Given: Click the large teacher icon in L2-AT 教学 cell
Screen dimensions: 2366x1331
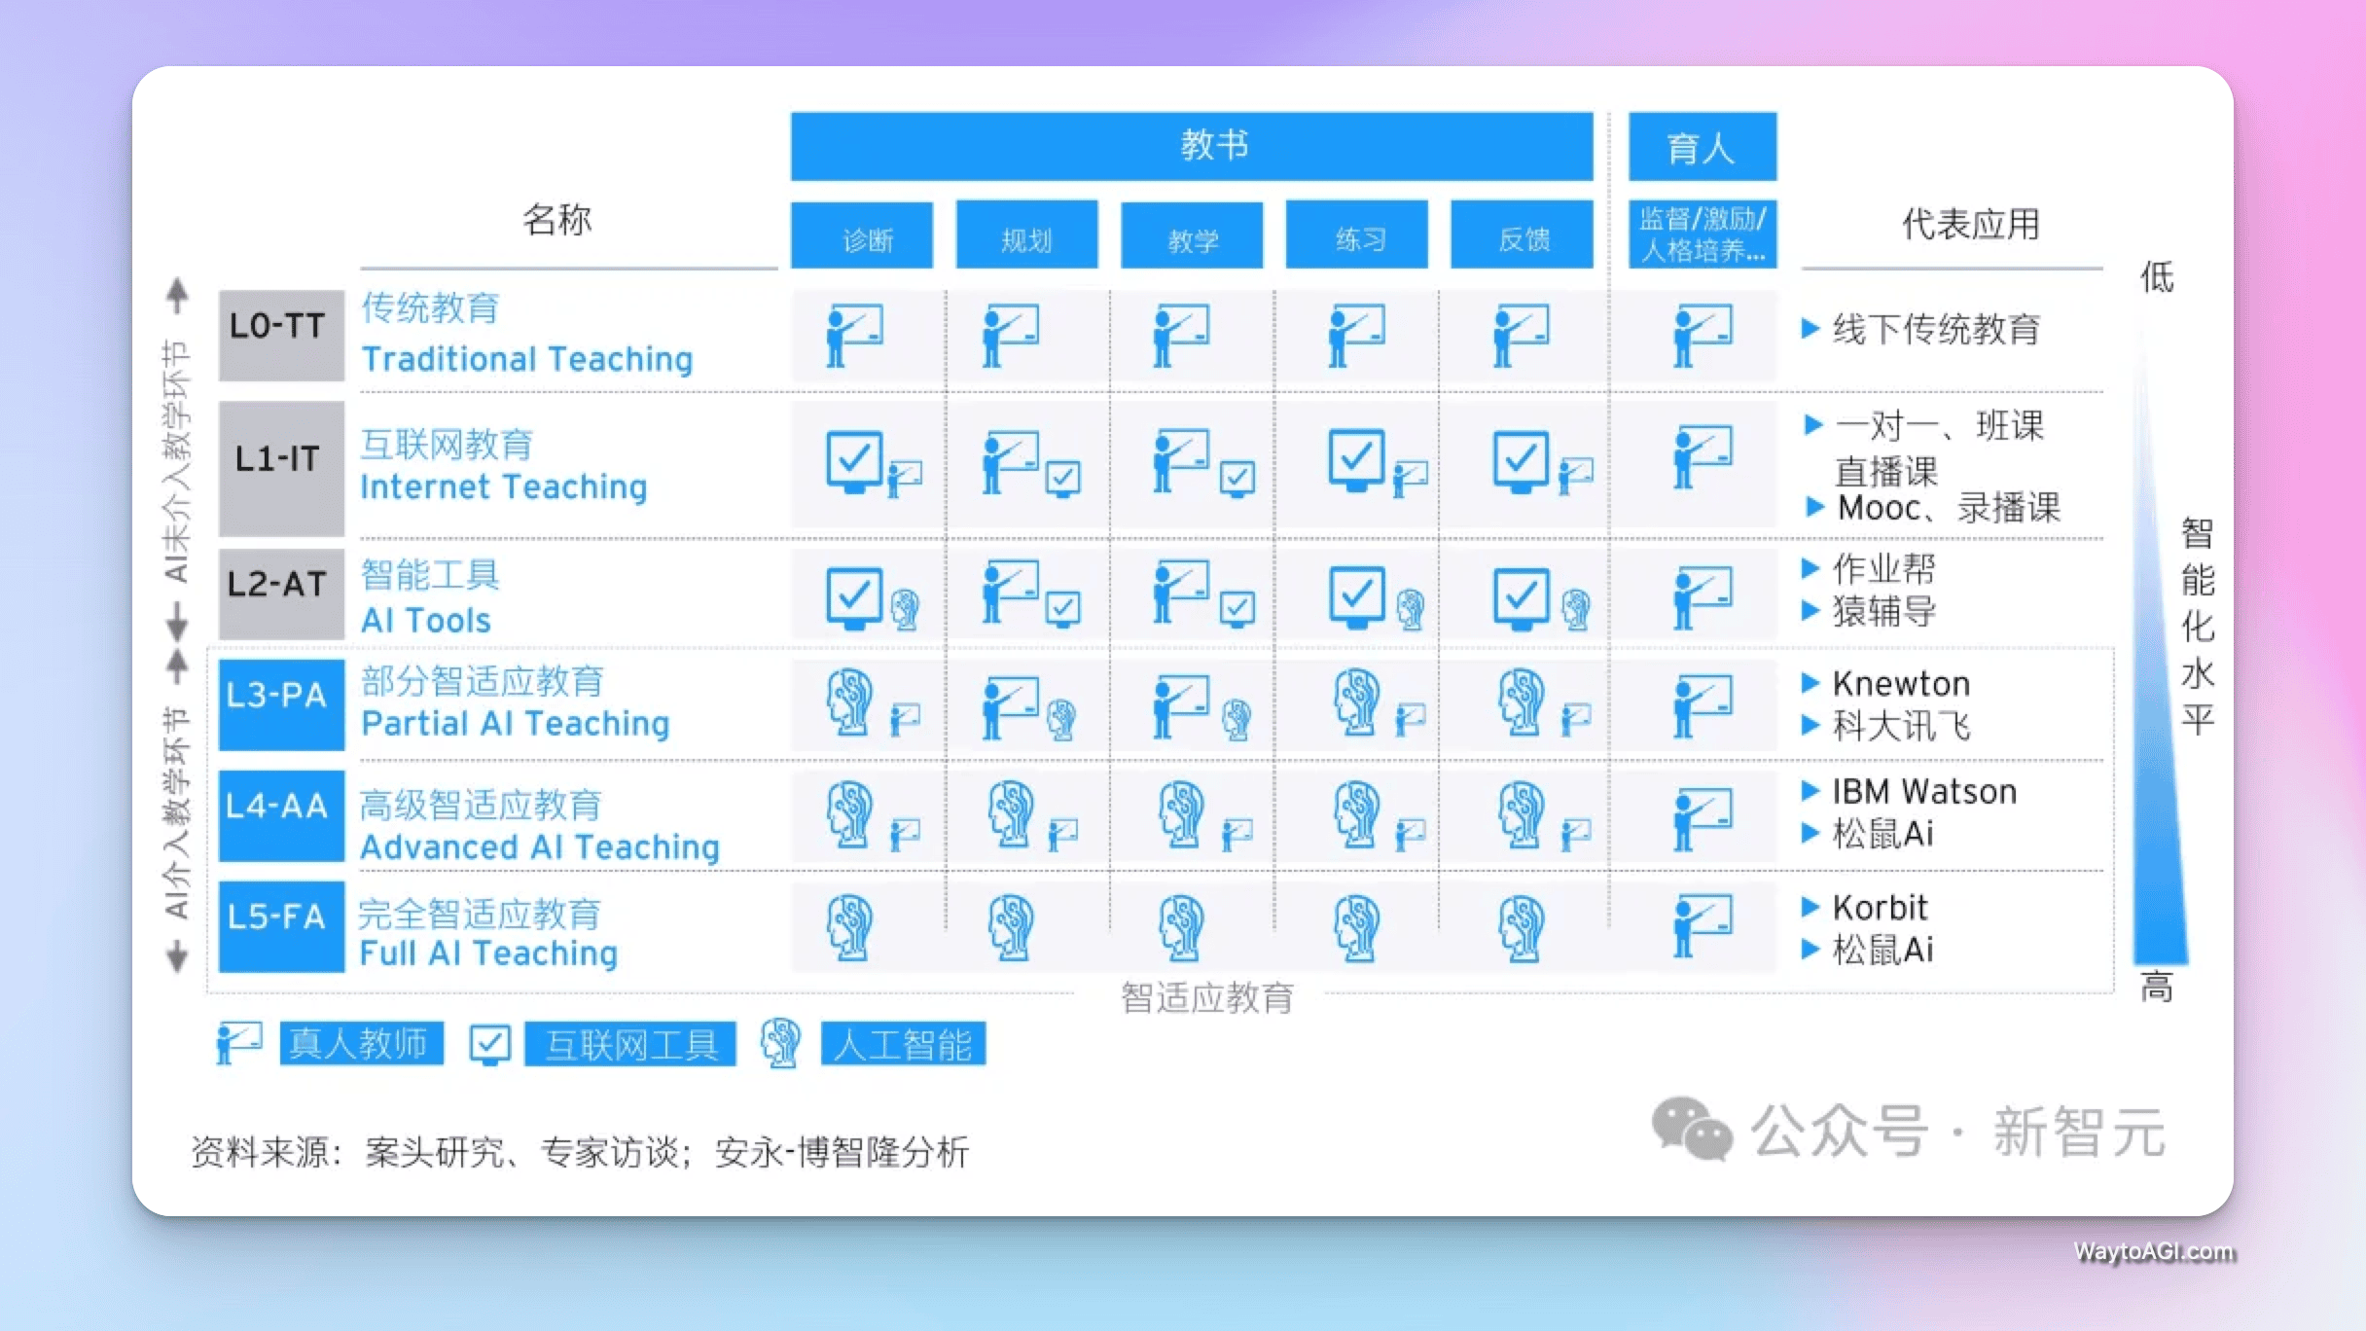Looking at the screenshot, I should pyautogui.click(x=1180, y=591).
